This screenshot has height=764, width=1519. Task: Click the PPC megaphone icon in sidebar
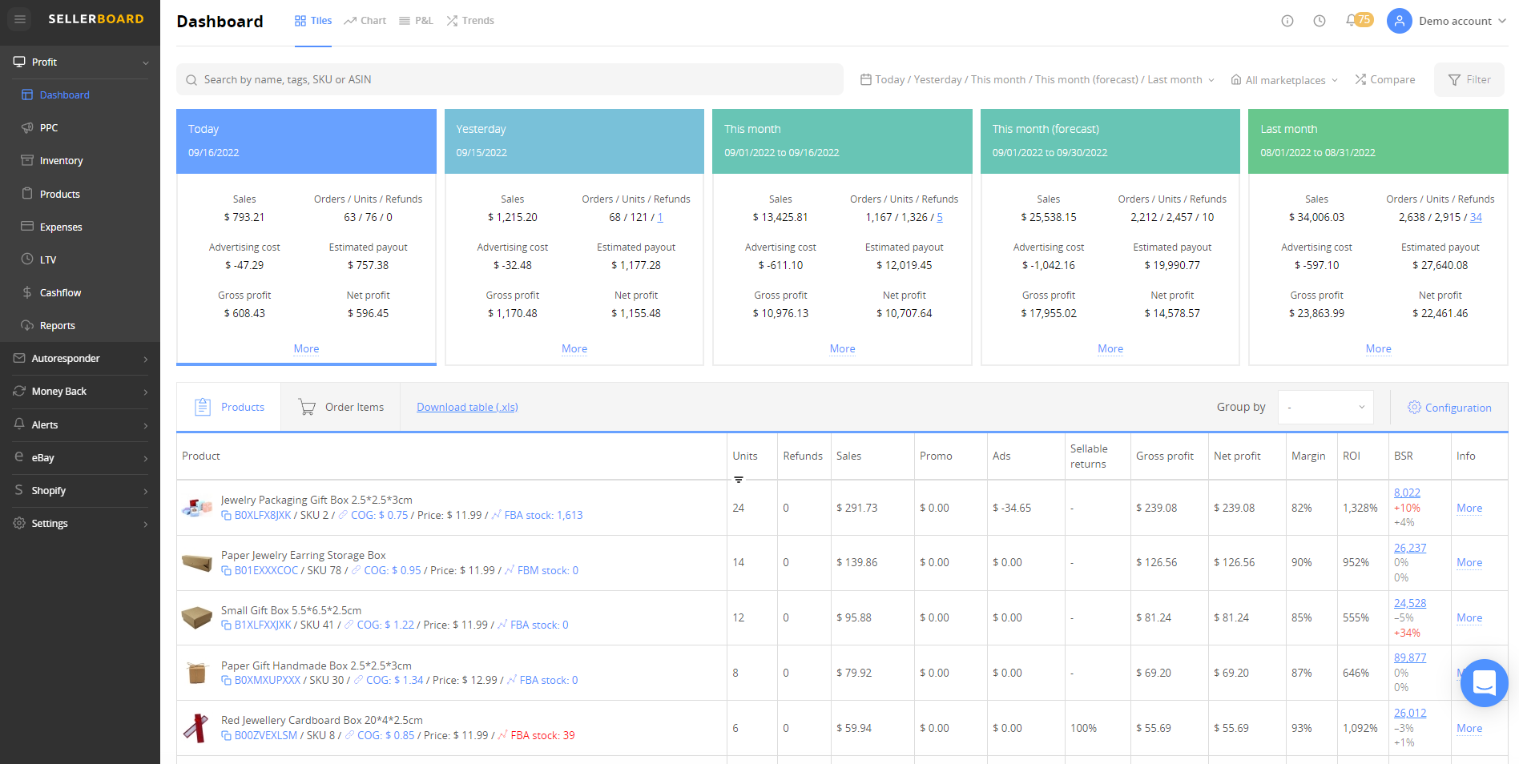[x=27, y=127]
